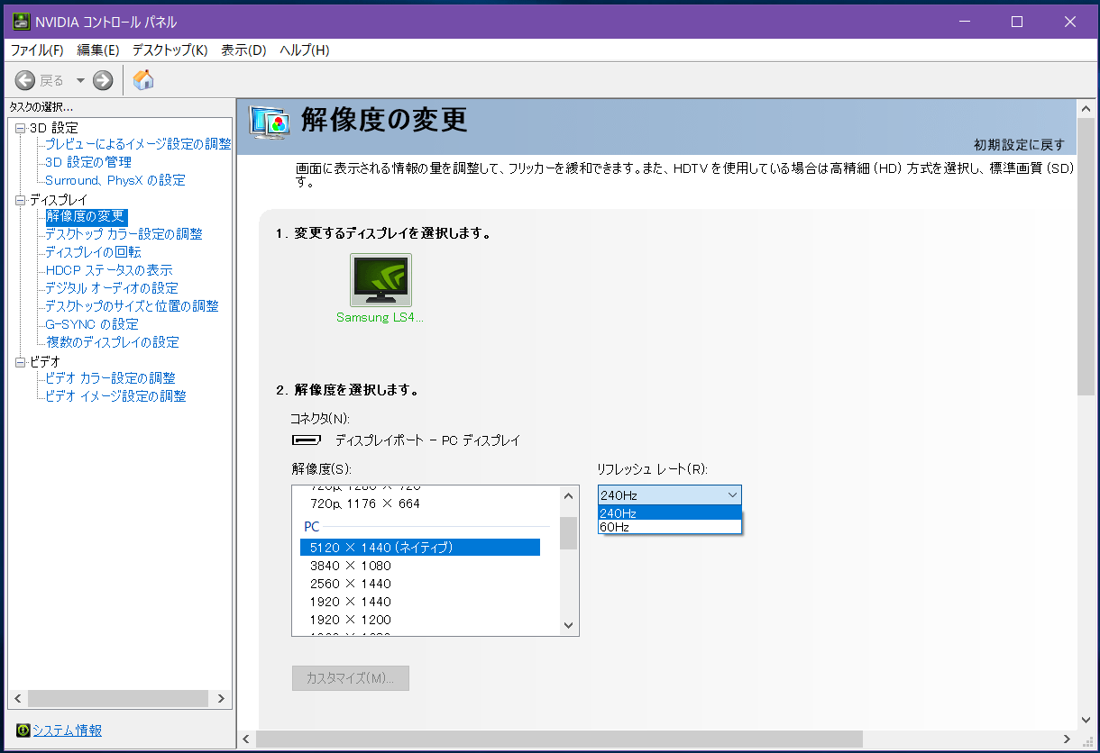Click the task tree horizontal scroll-left arrow
Viewport: 1100px width, 753px height.
pyautogui.click(x=17, y=698)
